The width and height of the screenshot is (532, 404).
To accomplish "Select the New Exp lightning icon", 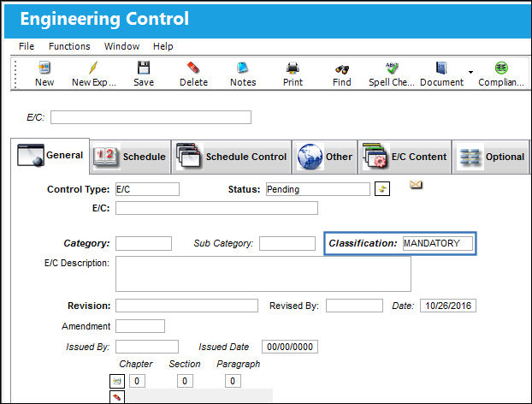I will pos(93,68).
